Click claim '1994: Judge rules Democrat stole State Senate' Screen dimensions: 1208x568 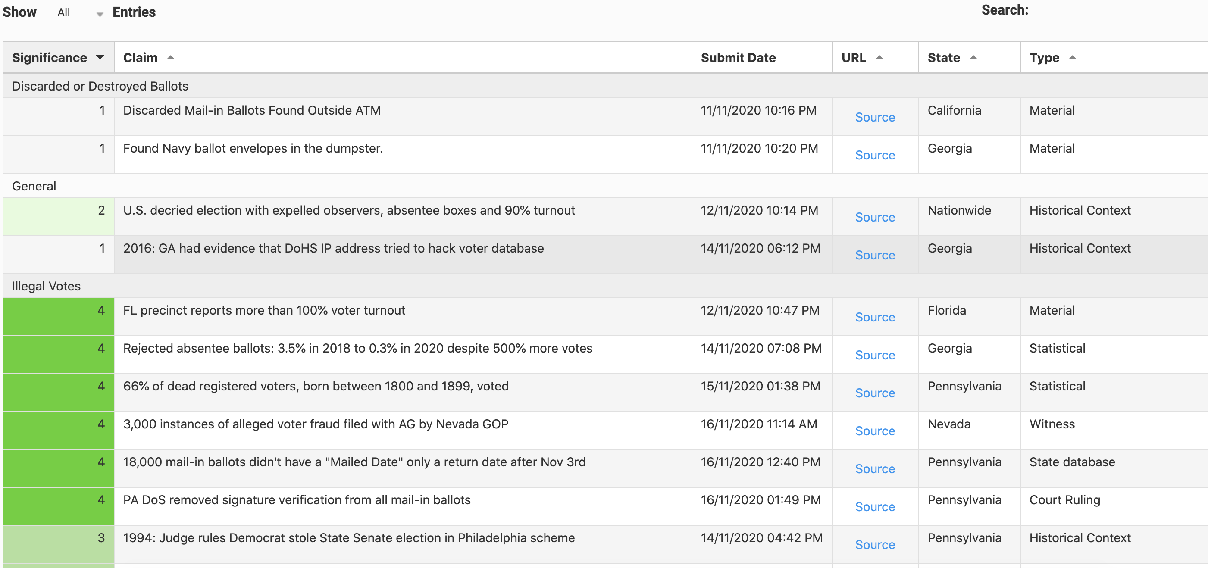click(349, 538)
